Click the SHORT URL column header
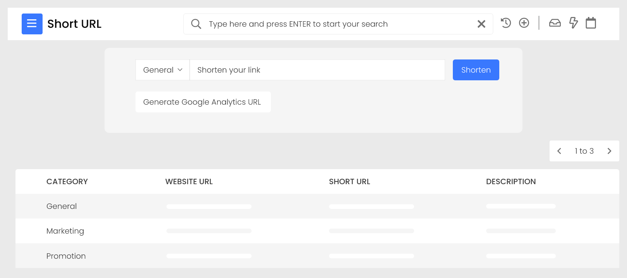The height and width of the screenshot is (278, 627). click(x=349, y=181)
